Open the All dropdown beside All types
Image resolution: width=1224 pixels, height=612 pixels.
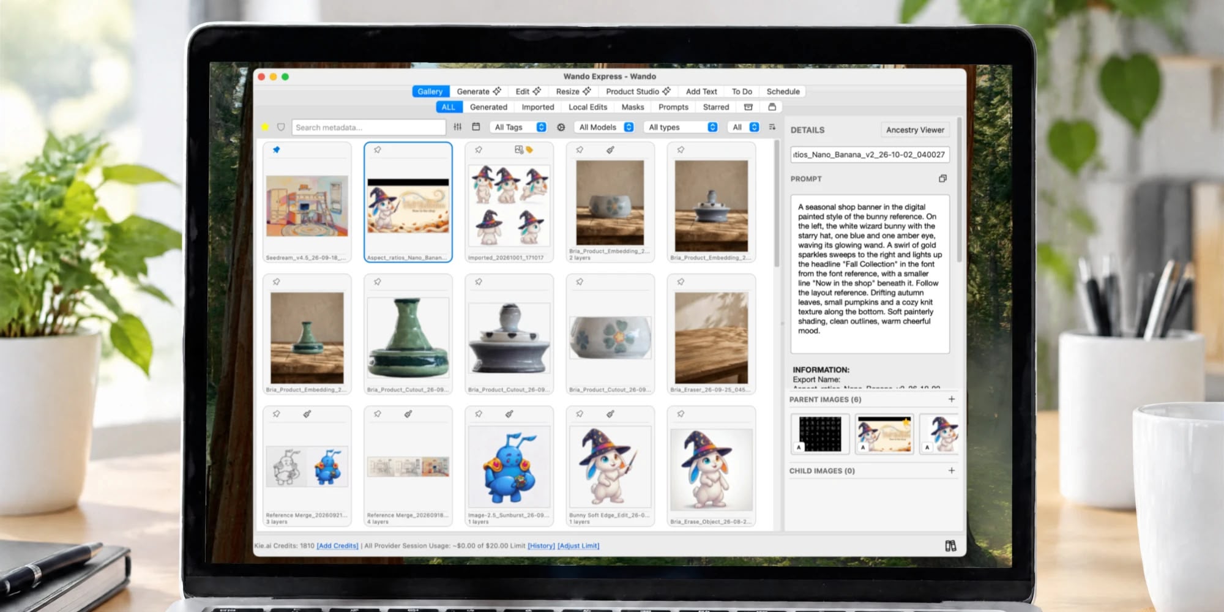pyautogui.click(x=744, y=127)
